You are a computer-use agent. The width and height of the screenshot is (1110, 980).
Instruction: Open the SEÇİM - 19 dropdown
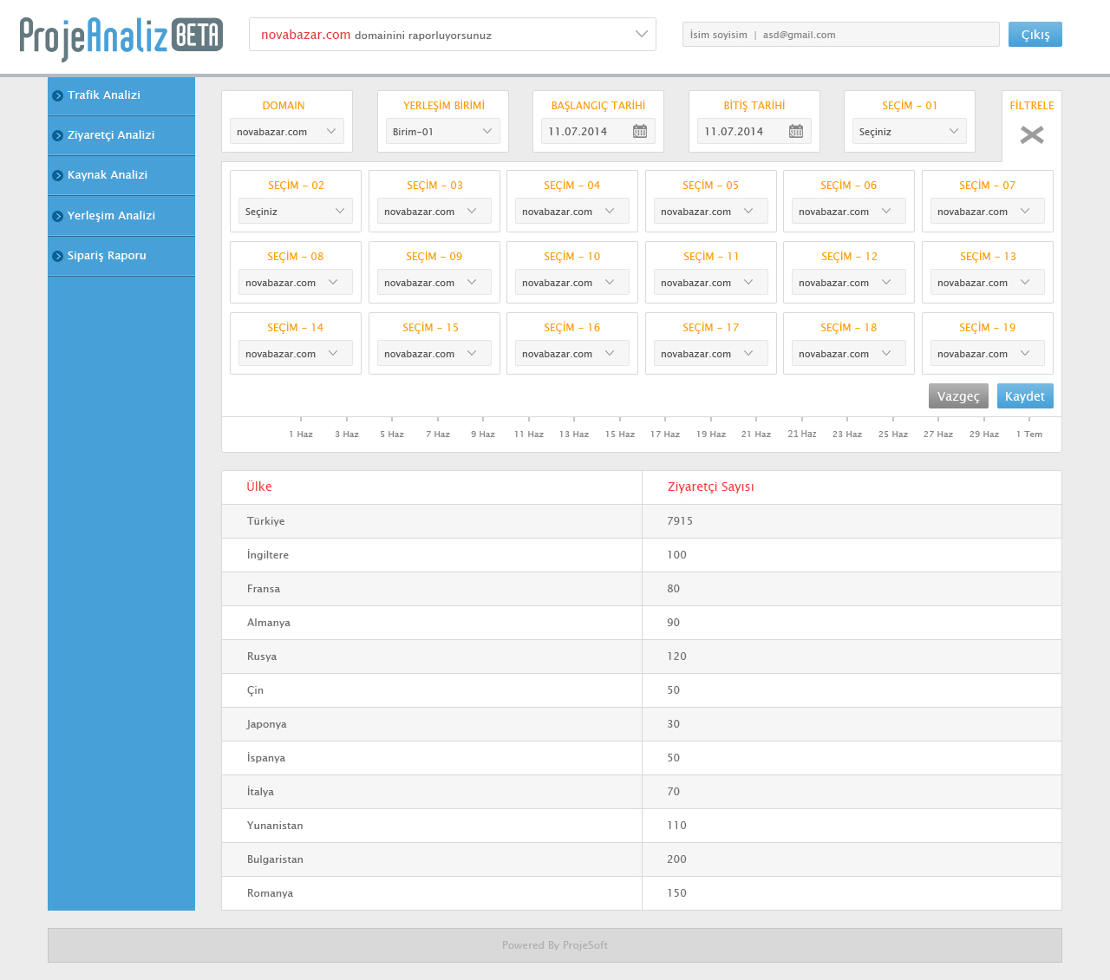click(x=987, y=354)
